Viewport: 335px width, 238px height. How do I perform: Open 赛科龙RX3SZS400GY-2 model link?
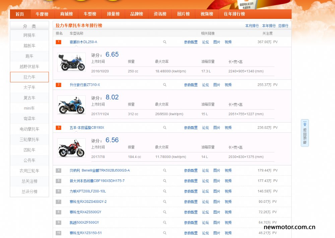(88, 202)
